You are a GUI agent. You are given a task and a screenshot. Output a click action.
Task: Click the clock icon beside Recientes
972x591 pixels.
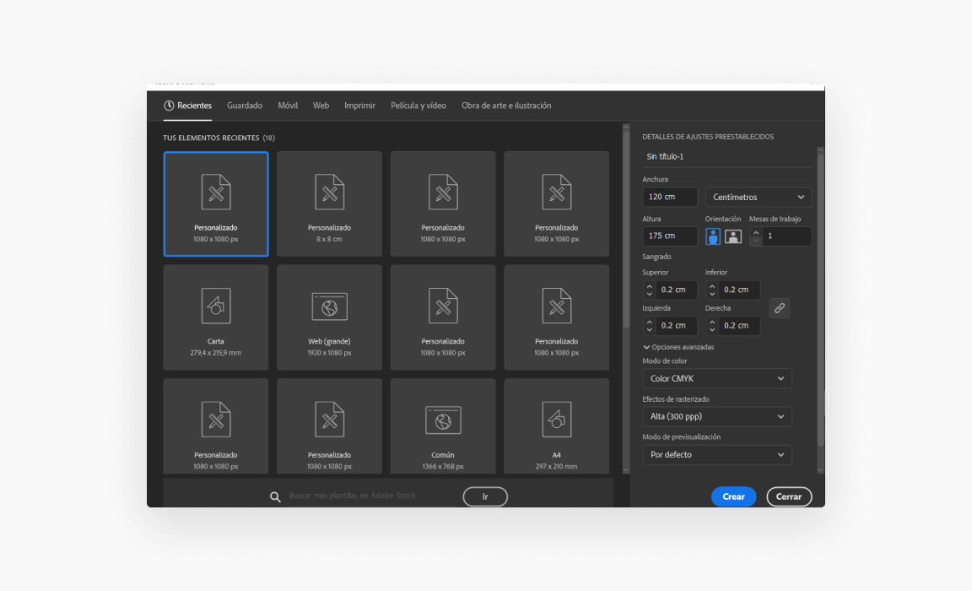[x=168, y=105]
